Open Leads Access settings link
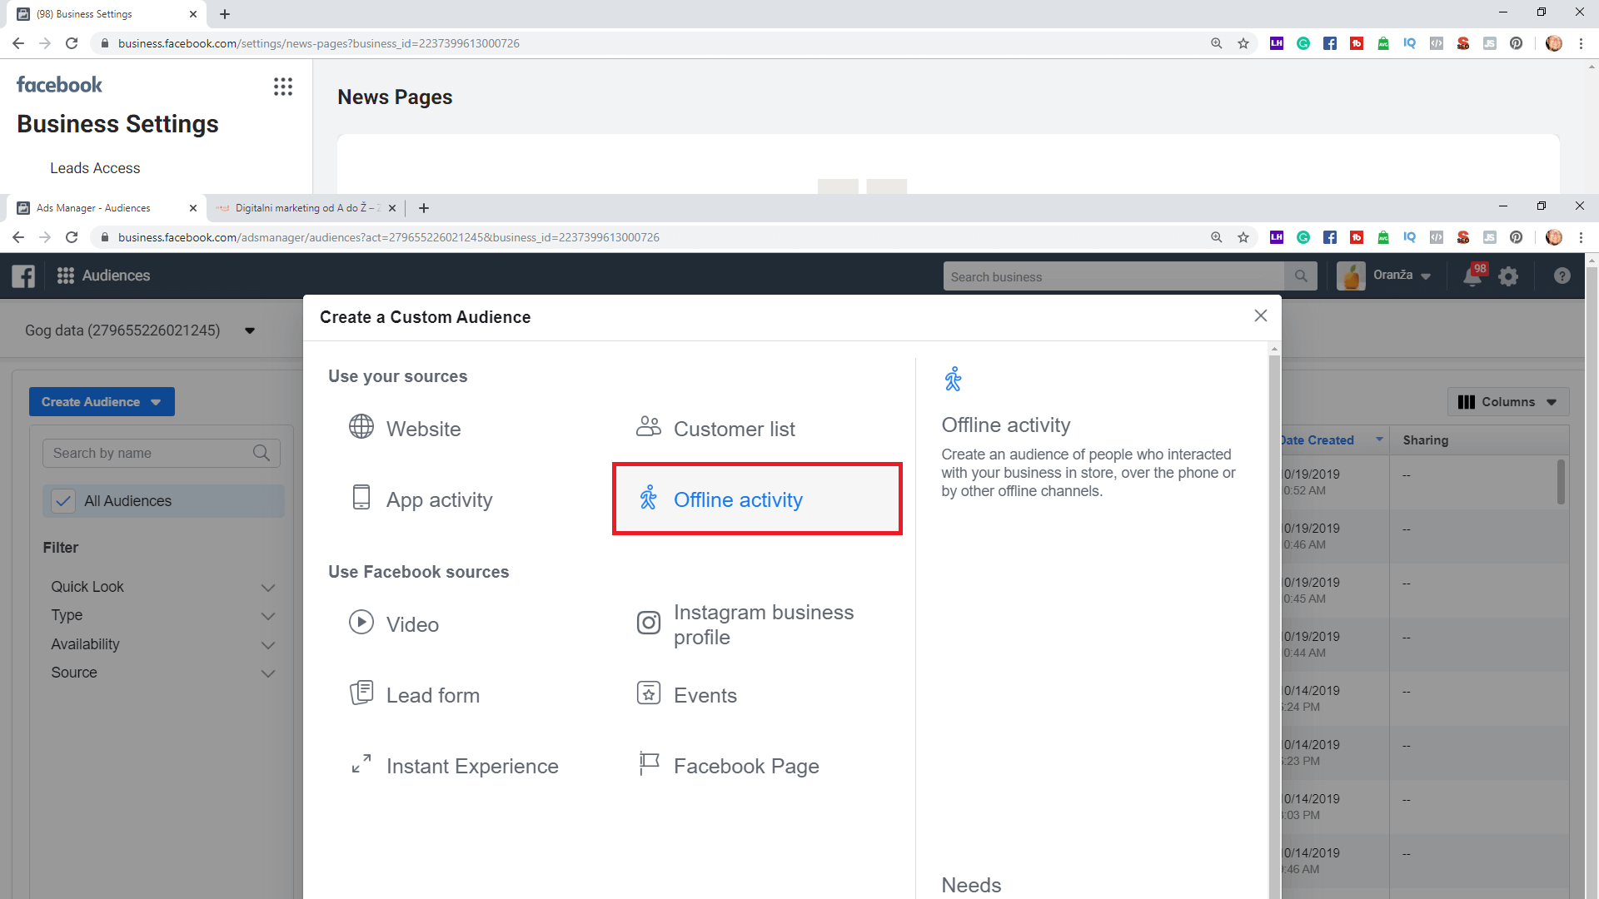This screenshot has height=899, width=1599. pos(95,168)
